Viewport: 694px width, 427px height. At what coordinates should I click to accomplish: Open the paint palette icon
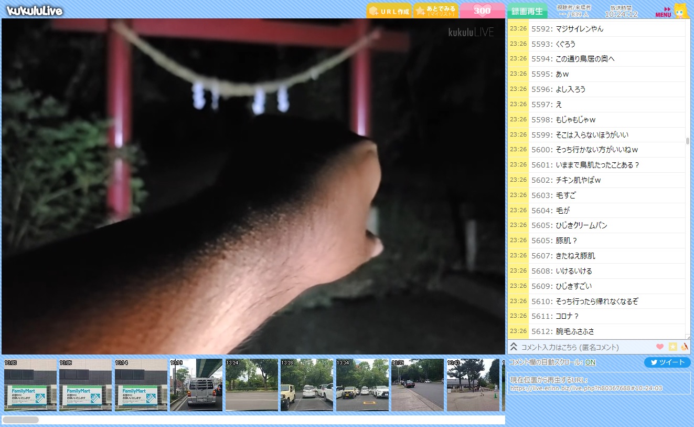click(684, 347)
